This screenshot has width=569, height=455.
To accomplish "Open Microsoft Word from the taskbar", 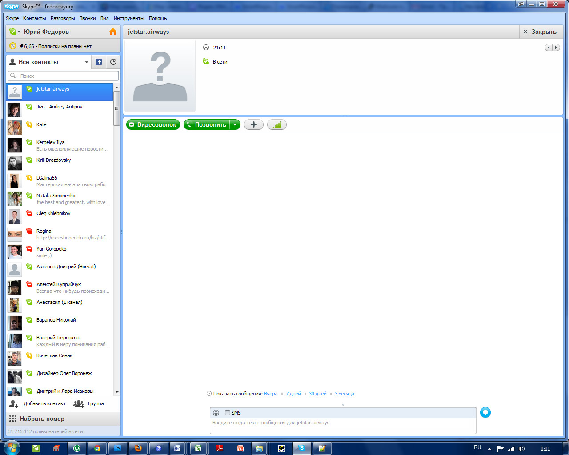I will pyautogui.click(x=177, y=448).
